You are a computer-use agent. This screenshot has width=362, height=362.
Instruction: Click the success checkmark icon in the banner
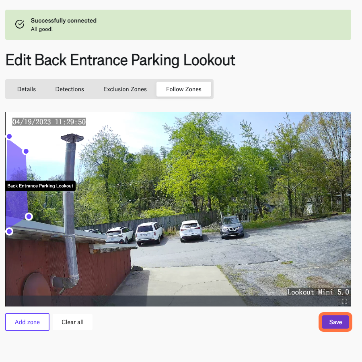pyautogui.click(x=20, y=24)
